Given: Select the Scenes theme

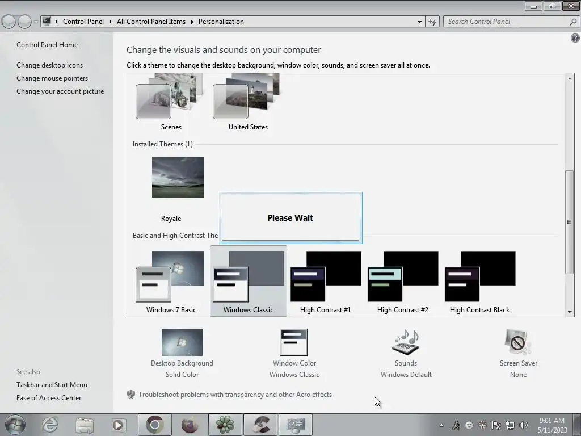Looking at the screenshot, I should click(171, 102).
